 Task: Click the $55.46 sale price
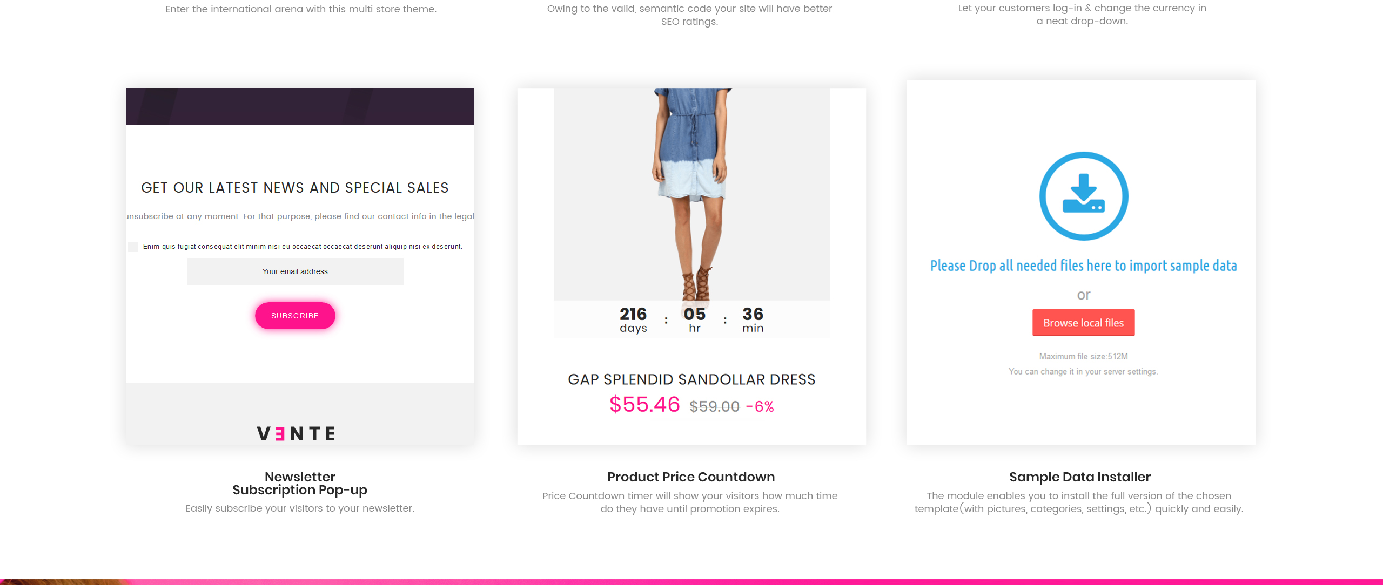(x=644, y=405)
